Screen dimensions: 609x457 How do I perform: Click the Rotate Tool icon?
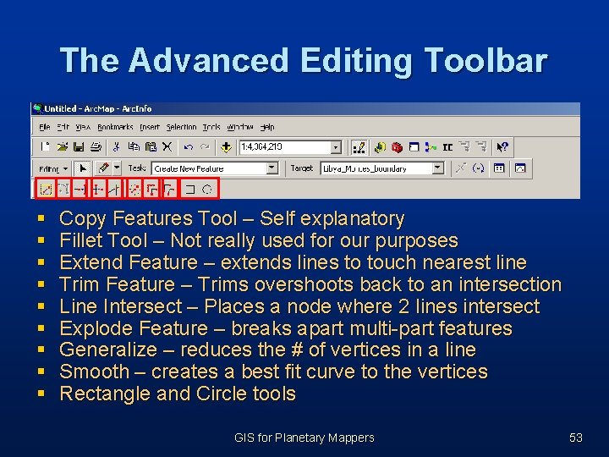[x=478, y=168]
